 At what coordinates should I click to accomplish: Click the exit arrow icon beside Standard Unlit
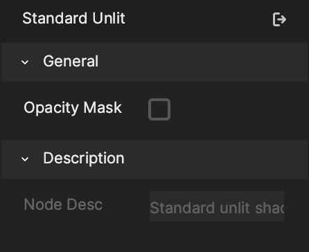279,19
